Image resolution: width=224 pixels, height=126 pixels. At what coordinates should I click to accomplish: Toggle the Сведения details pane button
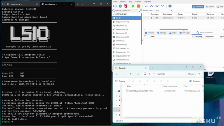tap(195, 81)
